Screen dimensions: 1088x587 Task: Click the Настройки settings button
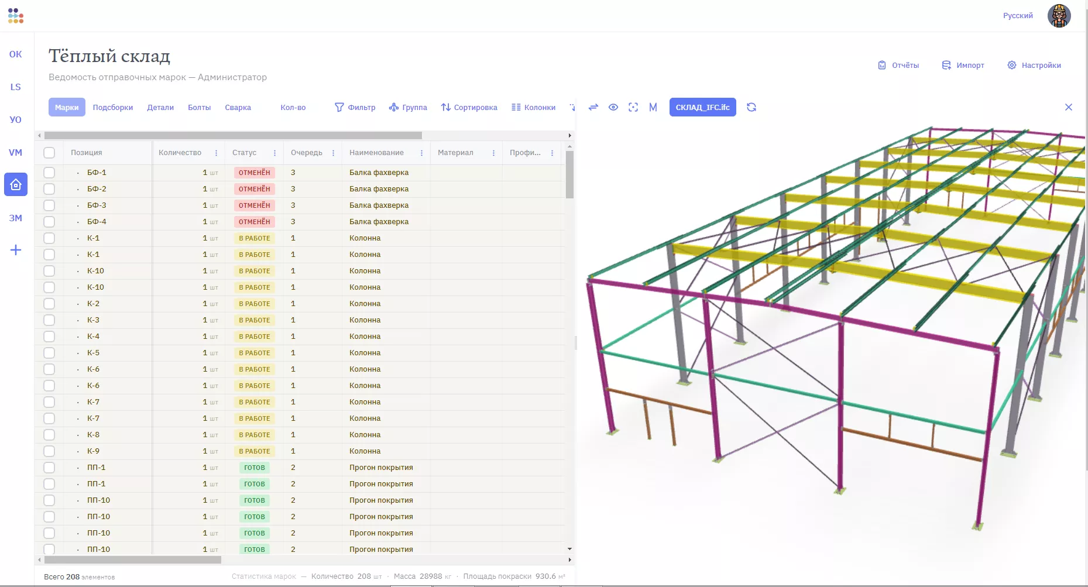(1034, 65)
